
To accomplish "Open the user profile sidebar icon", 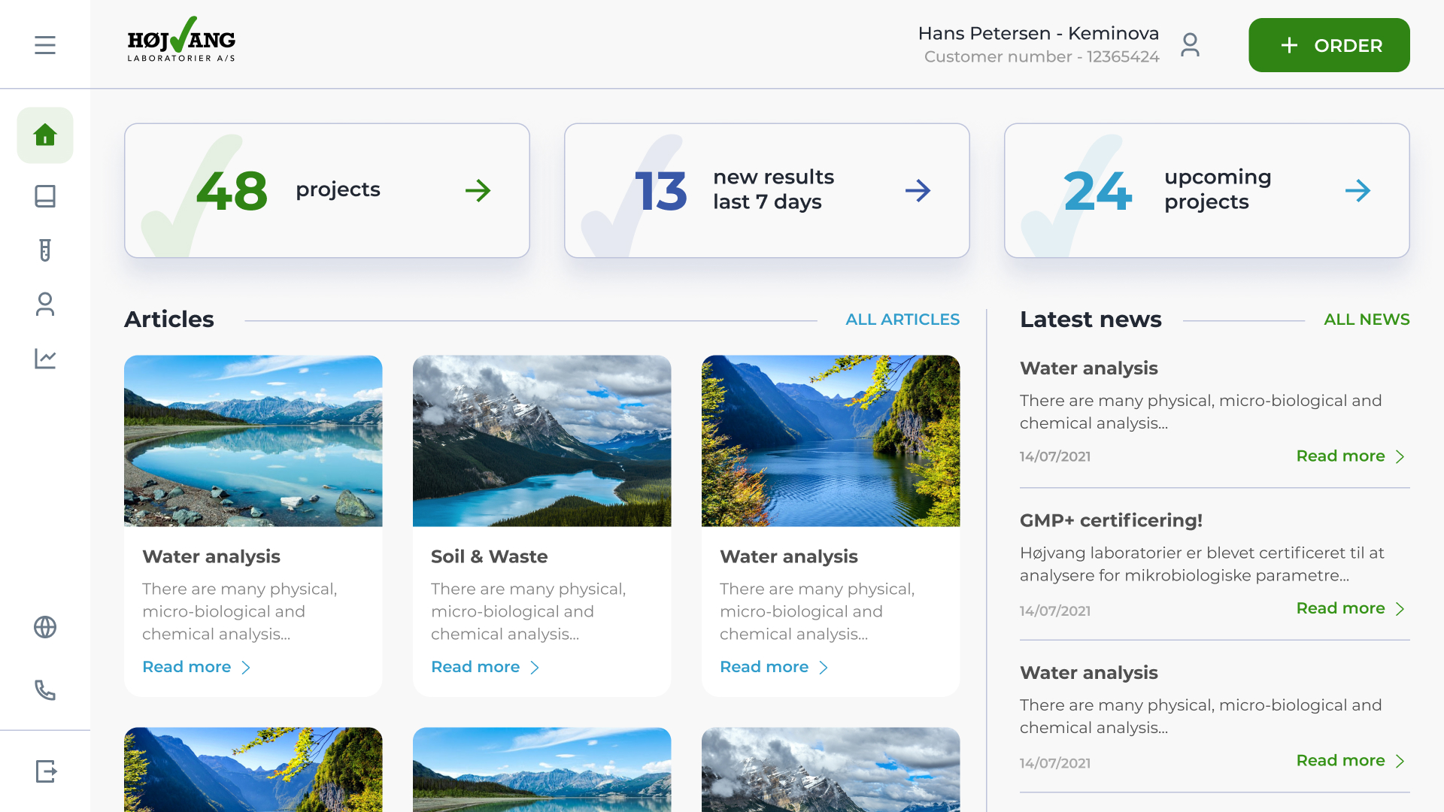I will 45,304.
